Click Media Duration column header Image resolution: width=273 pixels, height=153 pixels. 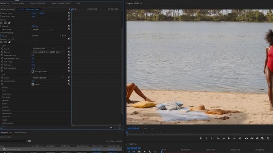[83, 146]
